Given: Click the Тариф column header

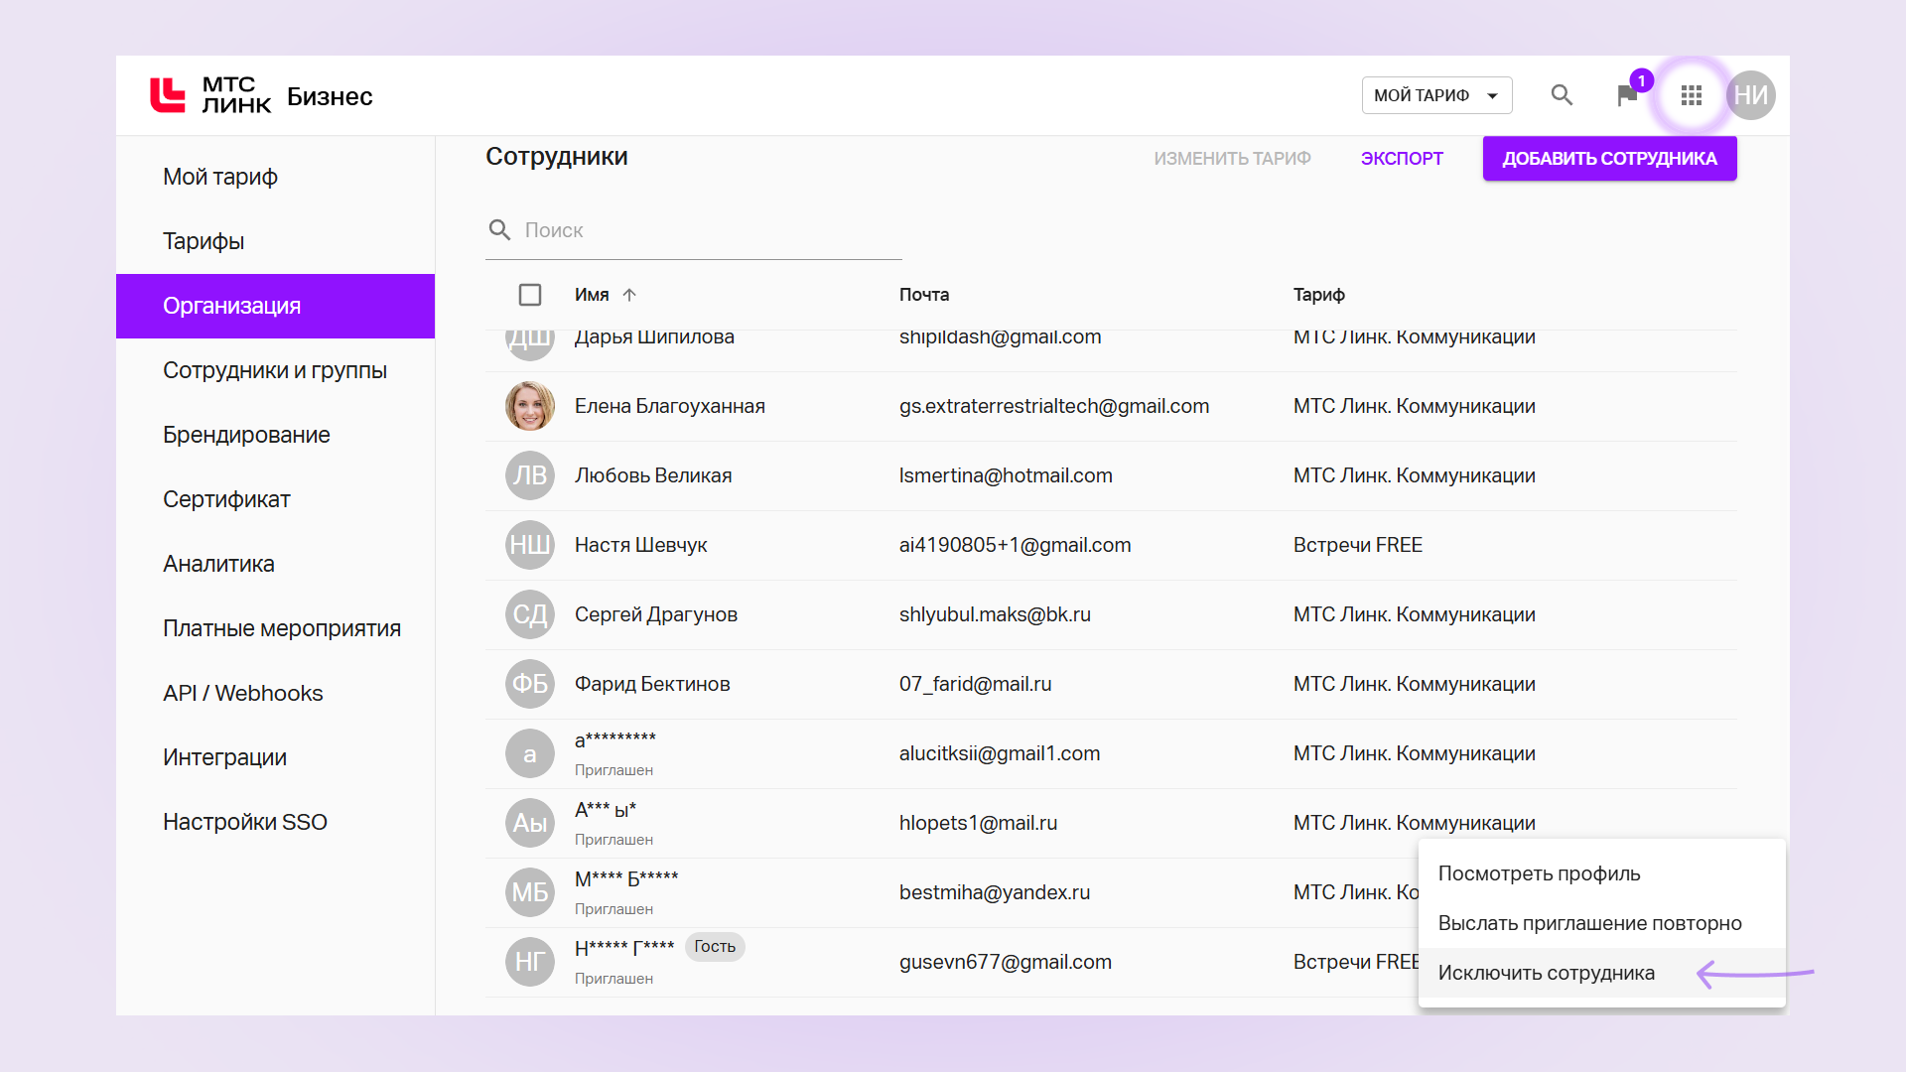Looking at the screenshot, I should (1318, 295).
